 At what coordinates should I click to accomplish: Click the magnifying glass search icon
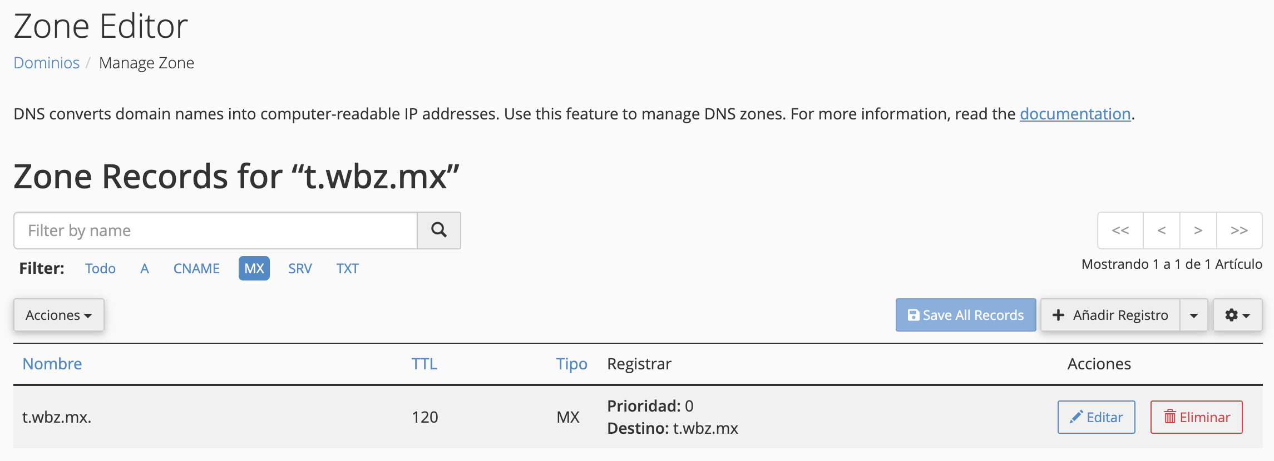(x=438, y=230)
